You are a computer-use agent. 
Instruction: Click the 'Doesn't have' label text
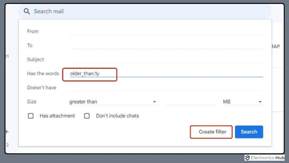pos(42,88)
